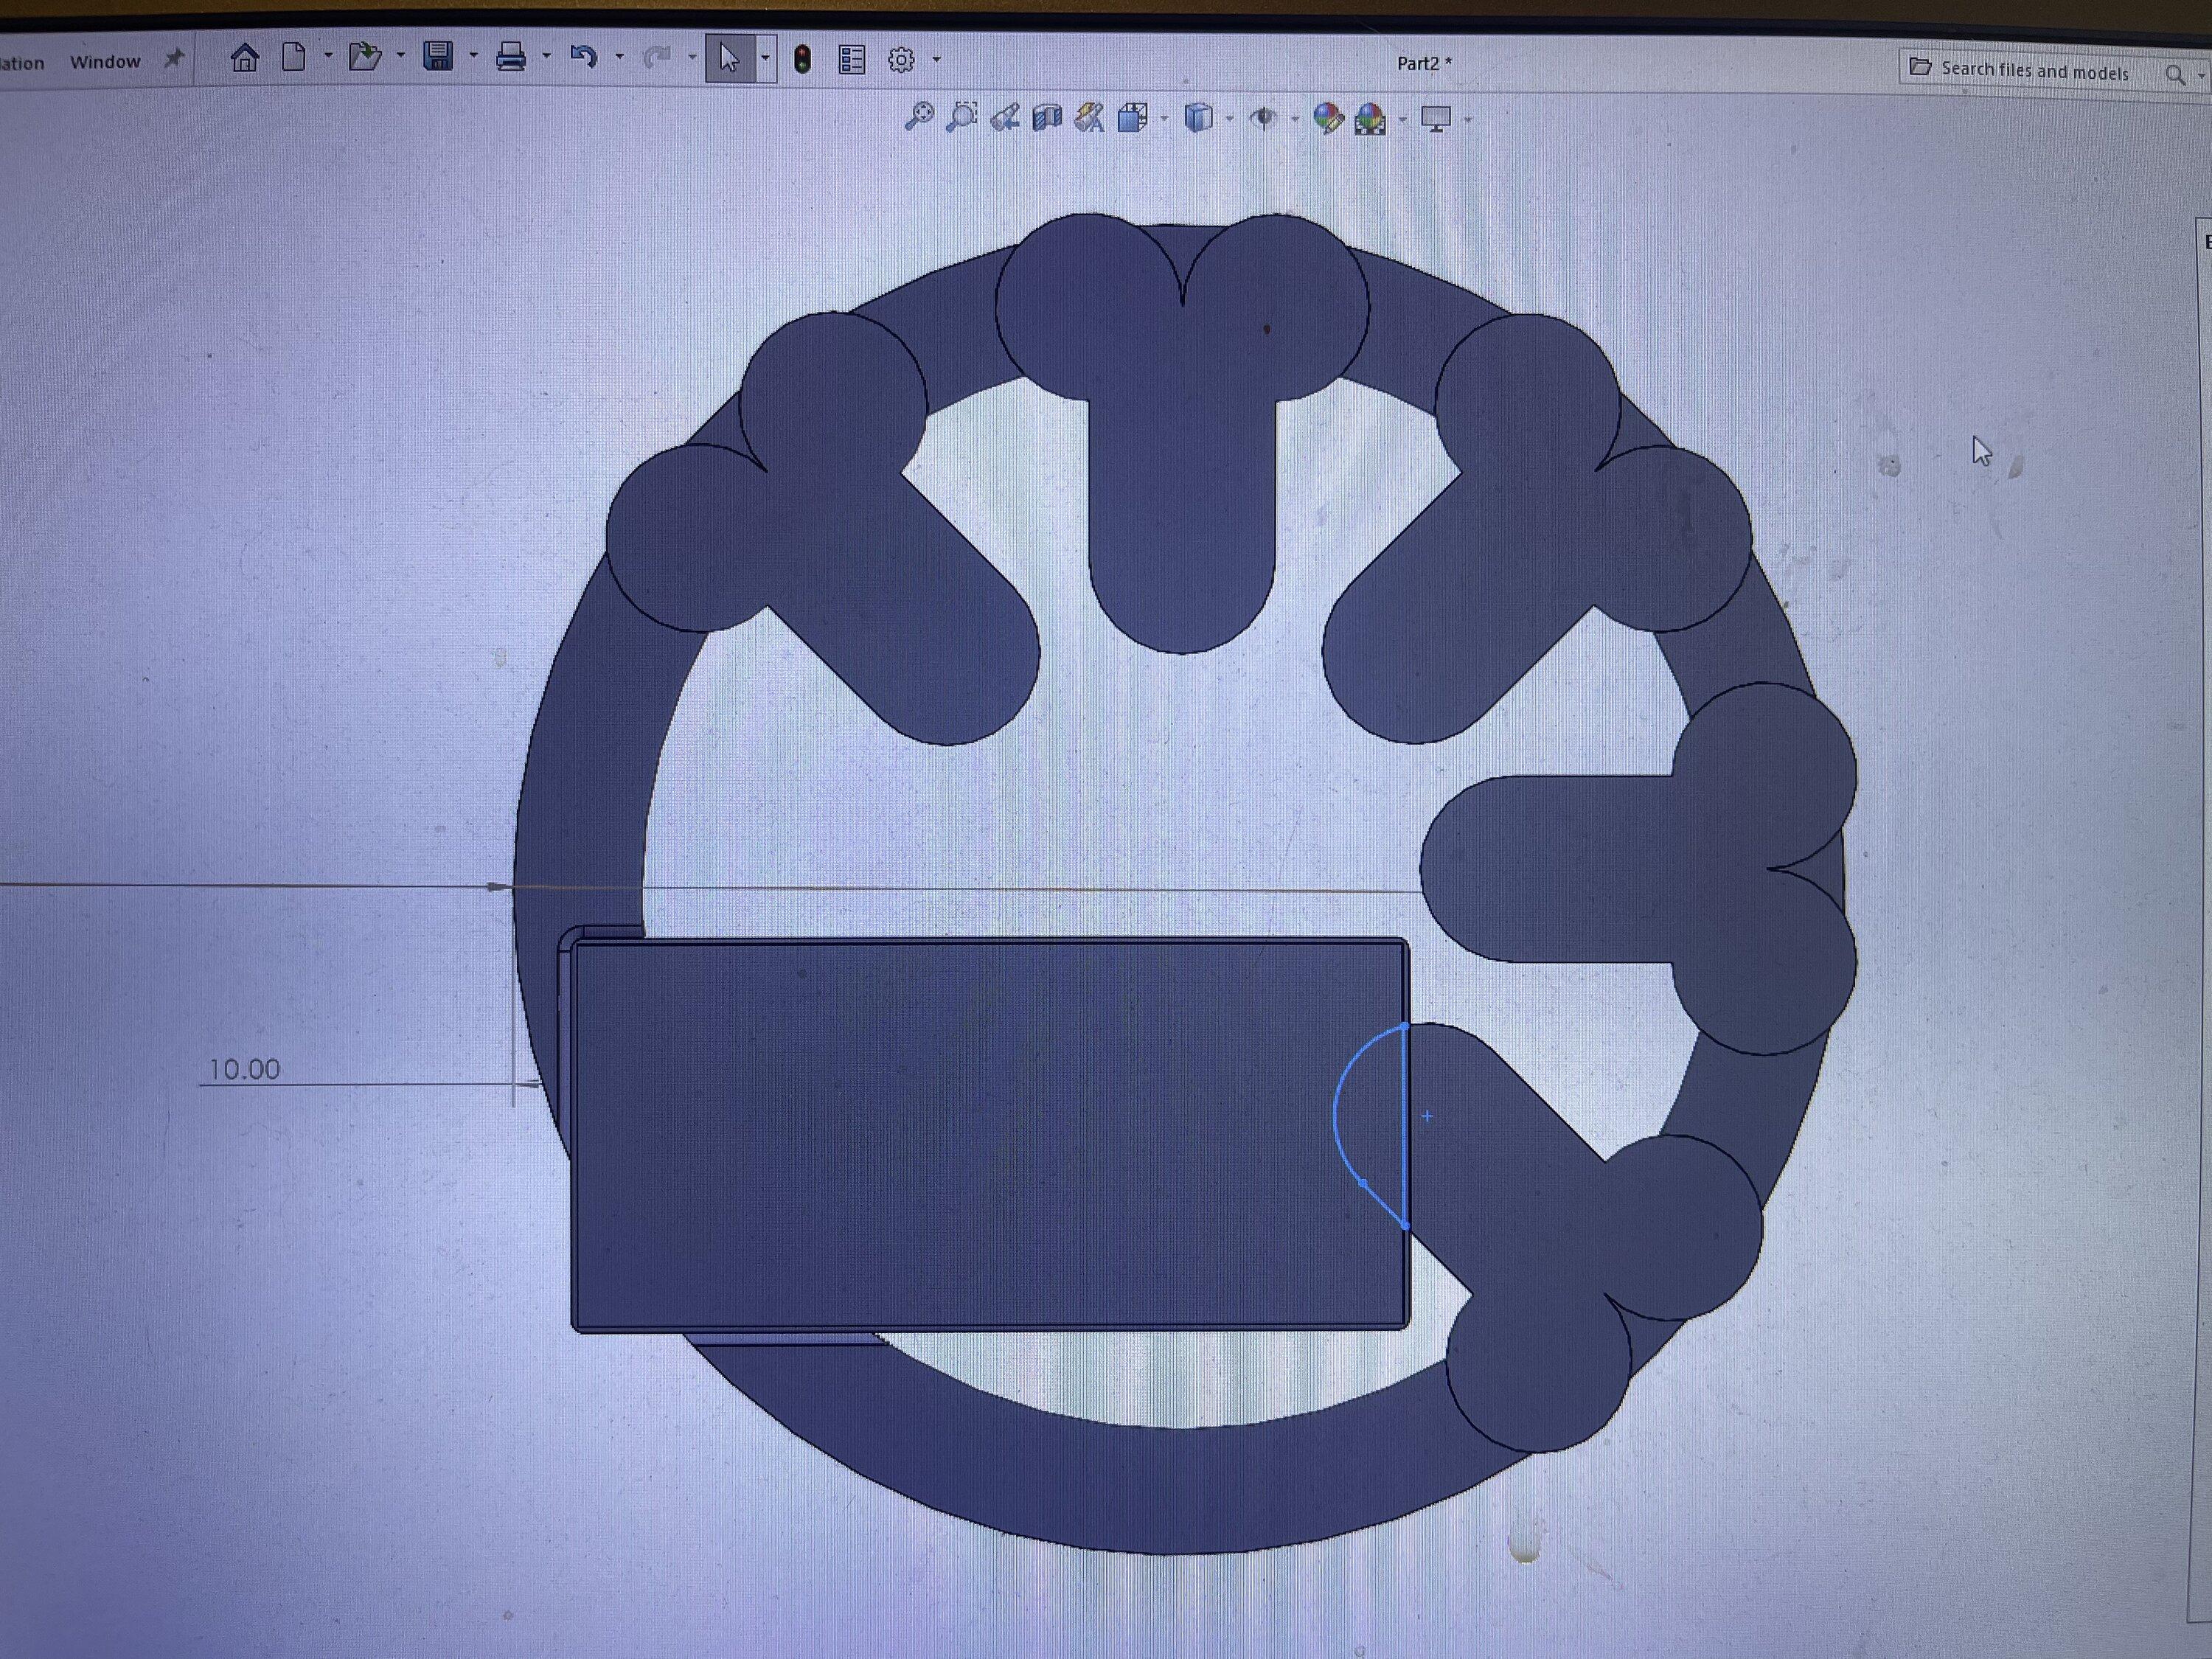Screen dimensions: 2212x1659
Task: Open File Properties list icon
Action: point(851,60)
